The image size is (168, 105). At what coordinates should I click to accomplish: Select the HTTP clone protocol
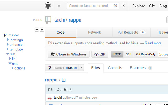[x=117, y=54]
